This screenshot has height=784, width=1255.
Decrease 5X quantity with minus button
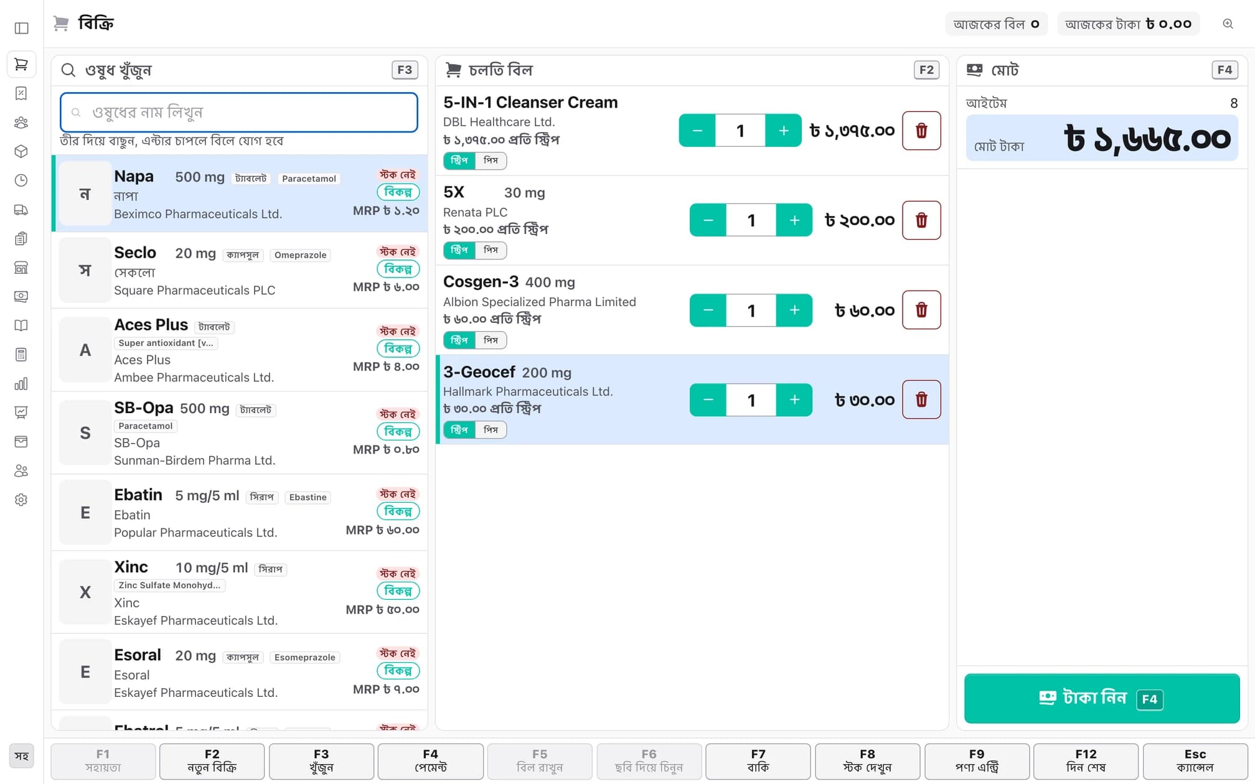(x=708, y=220)
